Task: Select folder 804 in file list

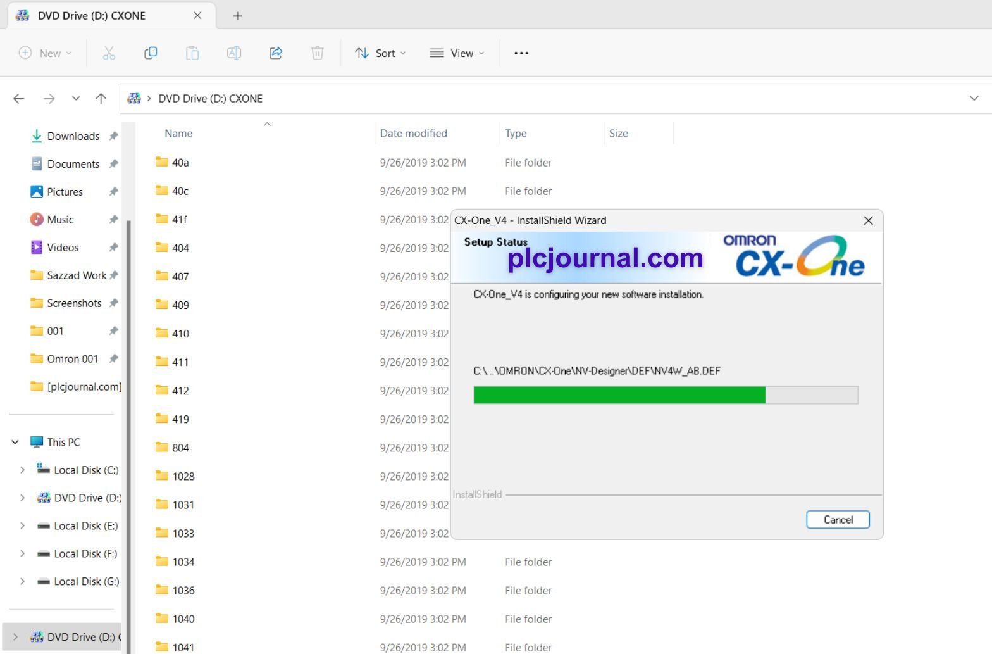Action: pyautogui.click(x=180, y=448)
